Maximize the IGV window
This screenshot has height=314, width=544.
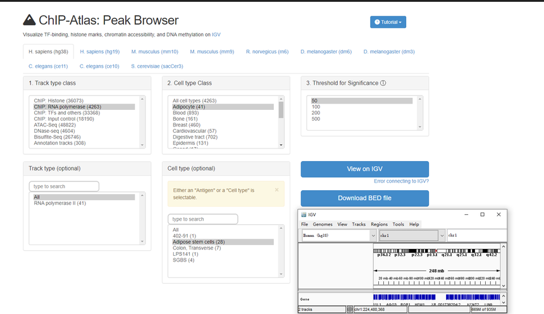(x=482, y=215)
